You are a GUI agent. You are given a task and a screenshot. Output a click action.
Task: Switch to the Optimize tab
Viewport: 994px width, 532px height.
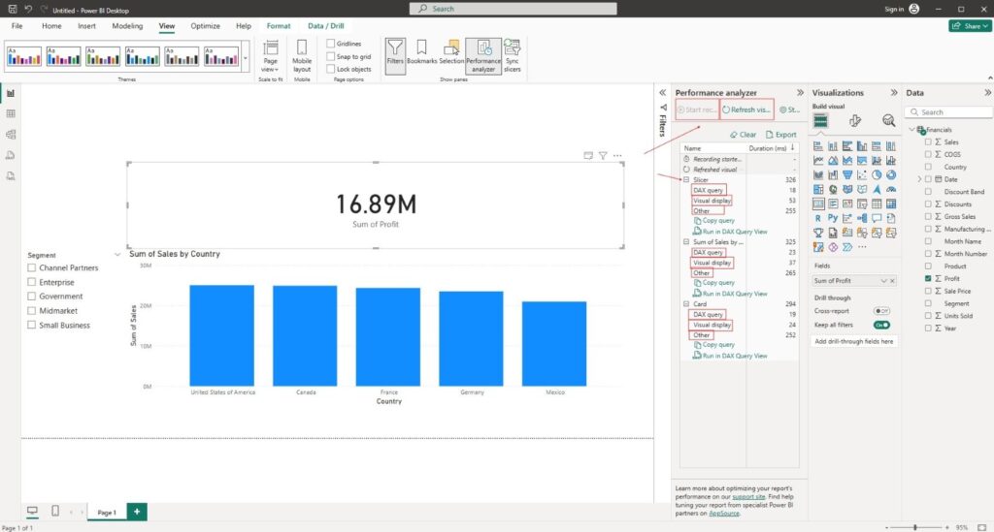pyautogui.click(x=205, y=26)
